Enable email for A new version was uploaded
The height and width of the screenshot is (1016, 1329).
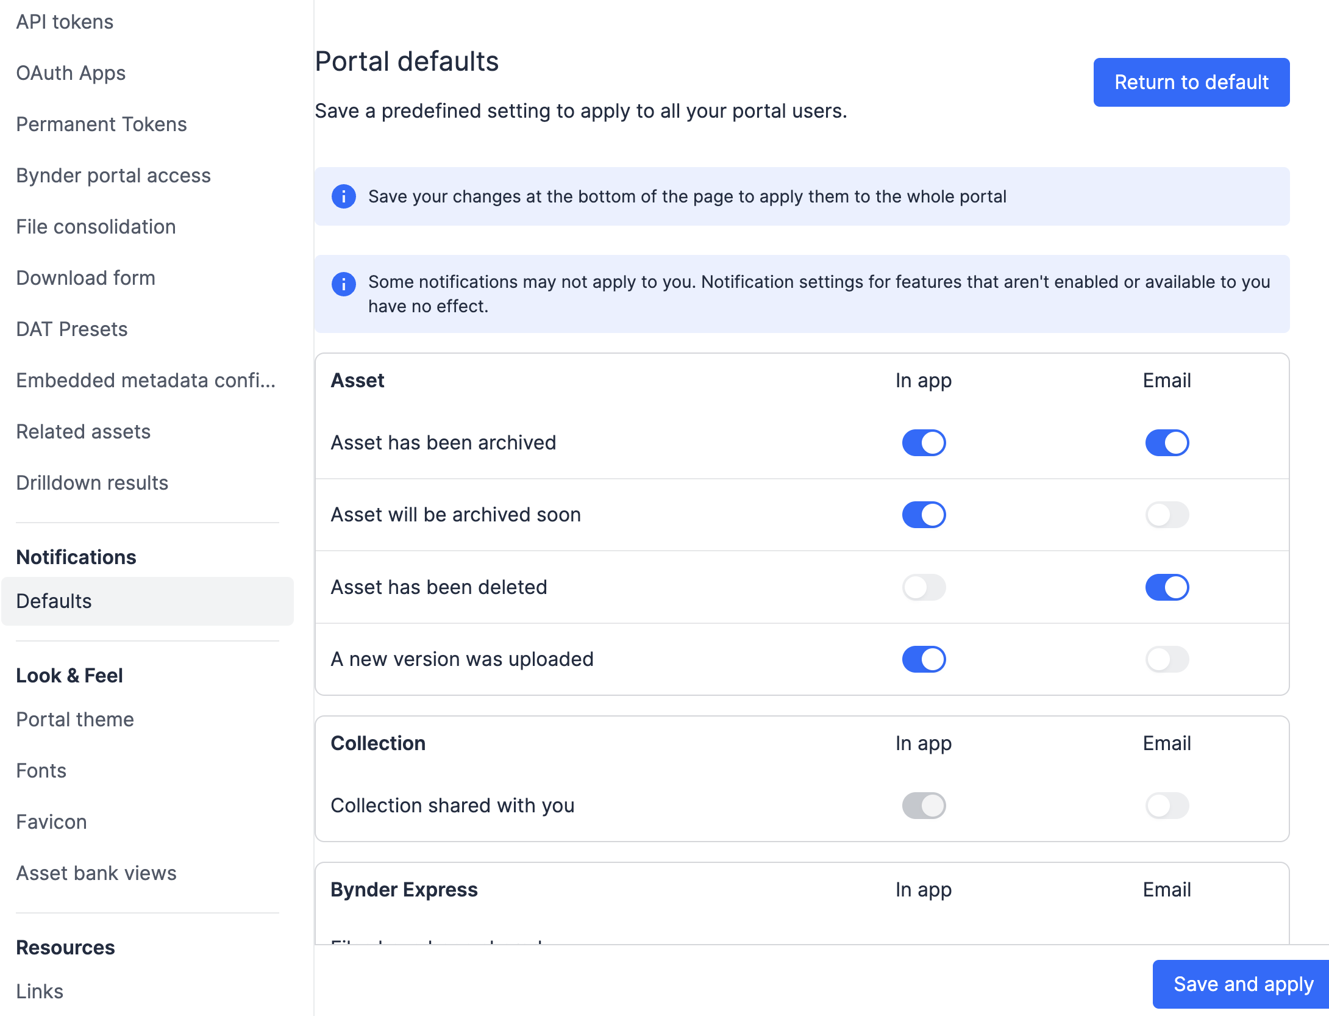[x=1167, y=659]
